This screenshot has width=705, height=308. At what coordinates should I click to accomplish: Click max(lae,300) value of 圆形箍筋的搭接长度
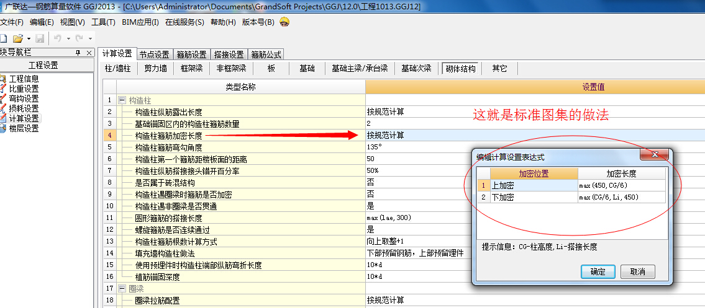coord(389,218)
